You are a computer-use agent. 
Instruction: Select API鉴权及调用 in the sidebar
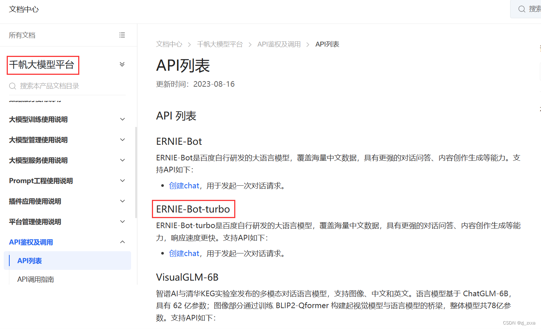[31, 242]
